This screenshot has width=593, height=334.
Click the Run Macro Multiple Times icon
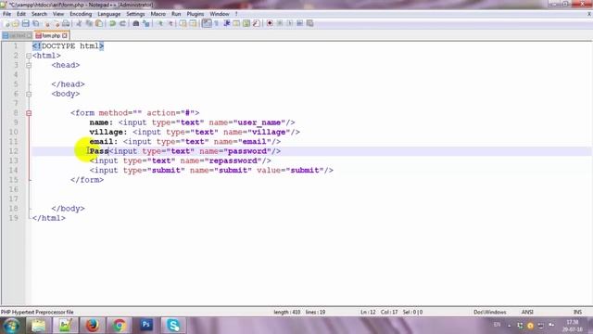point(299,23)
